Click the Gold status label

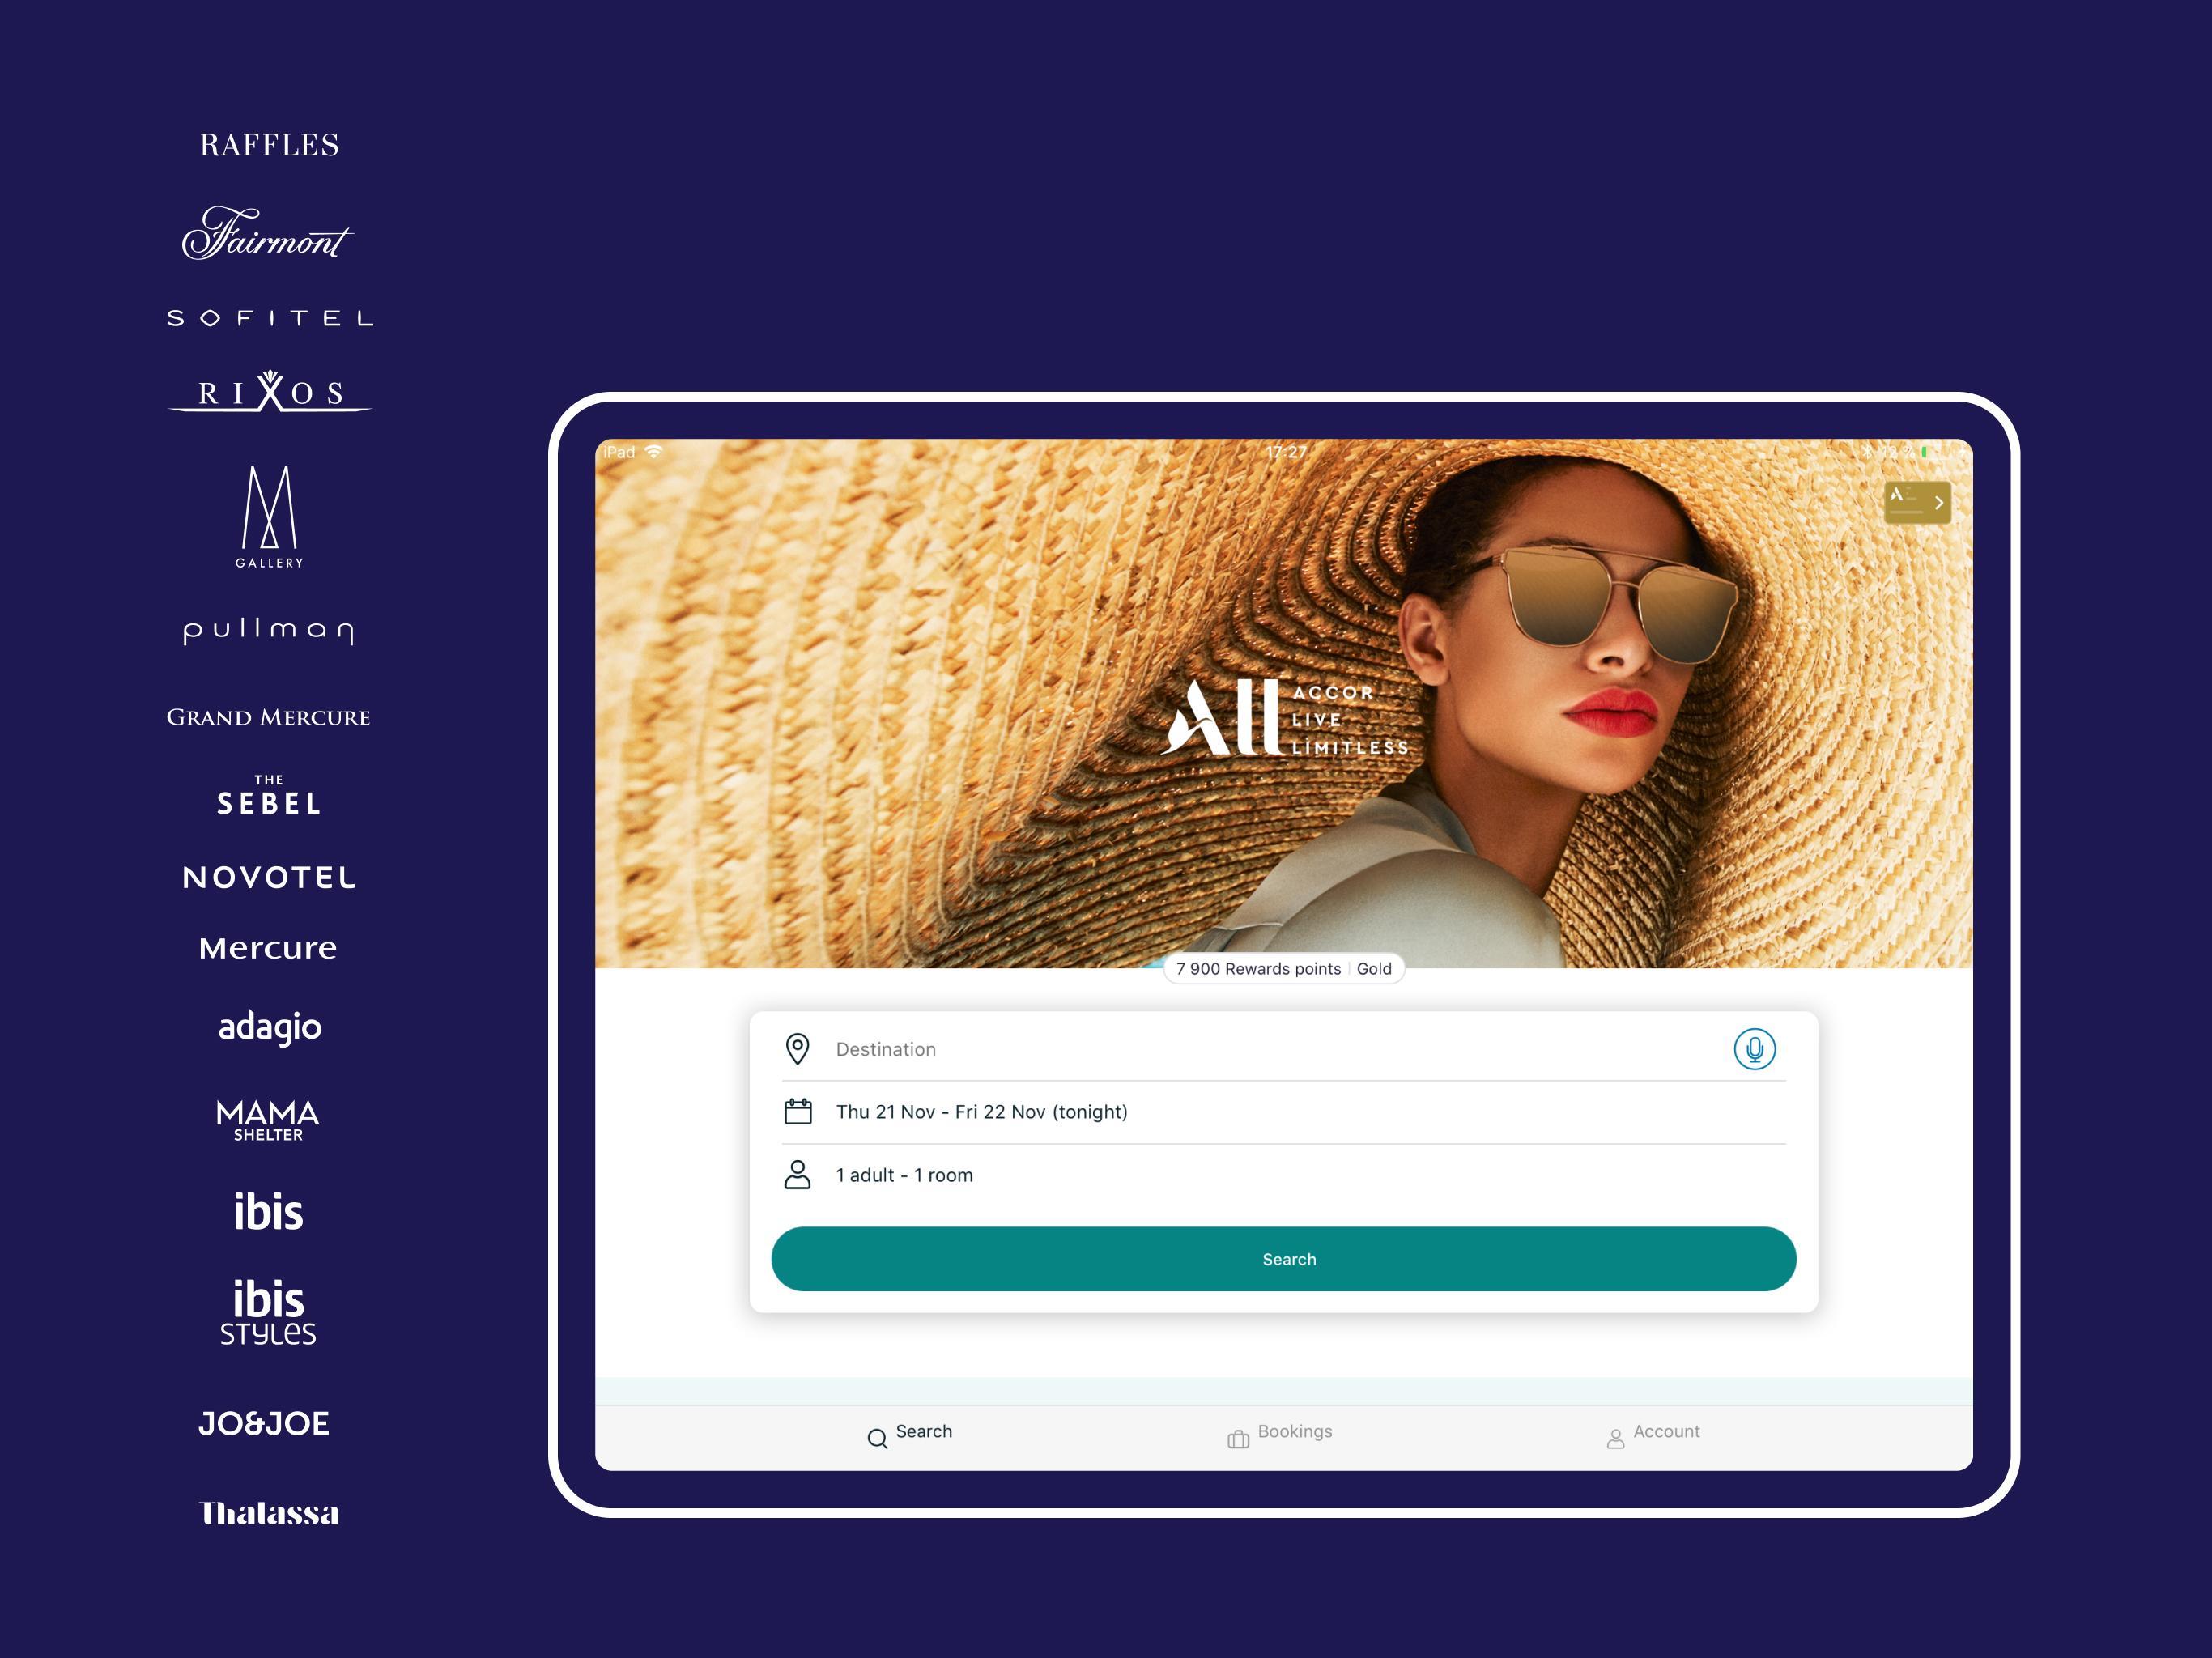pos(1374,969)
